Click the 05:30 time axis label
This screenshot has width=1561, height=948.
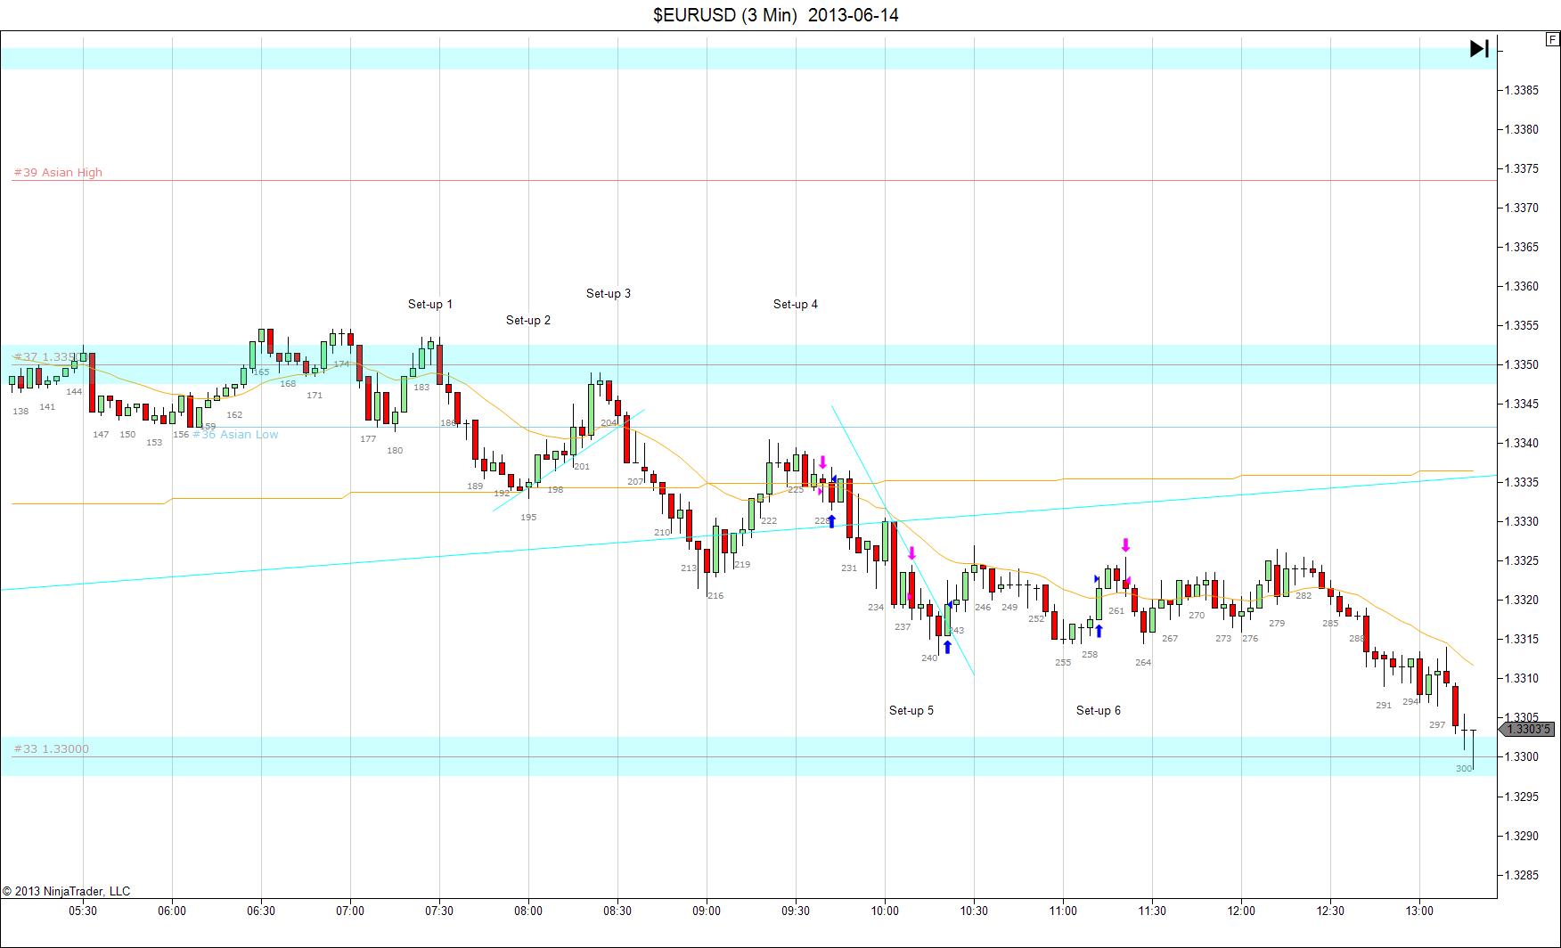tap(83, 911)
